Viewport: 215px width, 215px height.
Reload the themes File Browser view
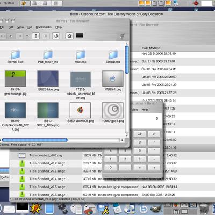[x=56, y=36]
